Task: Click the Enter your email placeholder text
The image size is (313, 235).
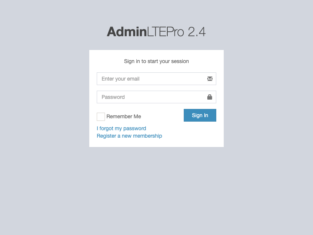Action: [121, 79]
